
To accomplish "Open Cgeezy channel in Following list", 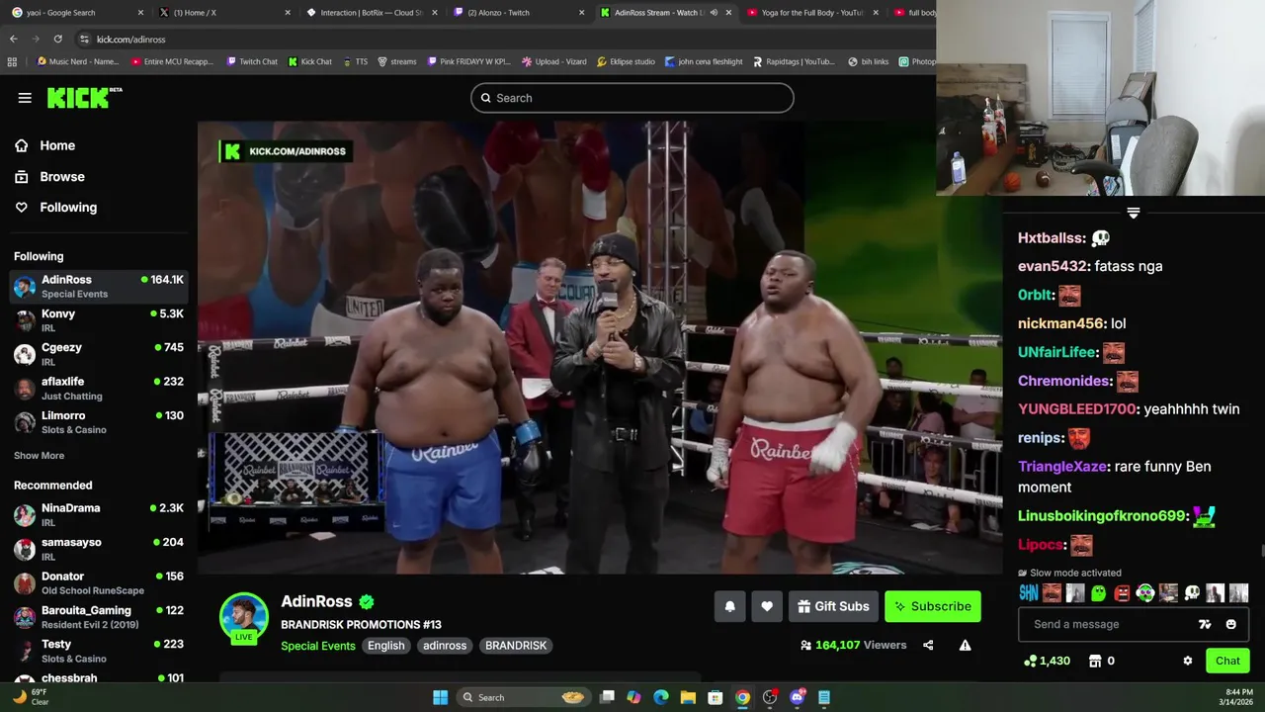I will pos(99,354).
